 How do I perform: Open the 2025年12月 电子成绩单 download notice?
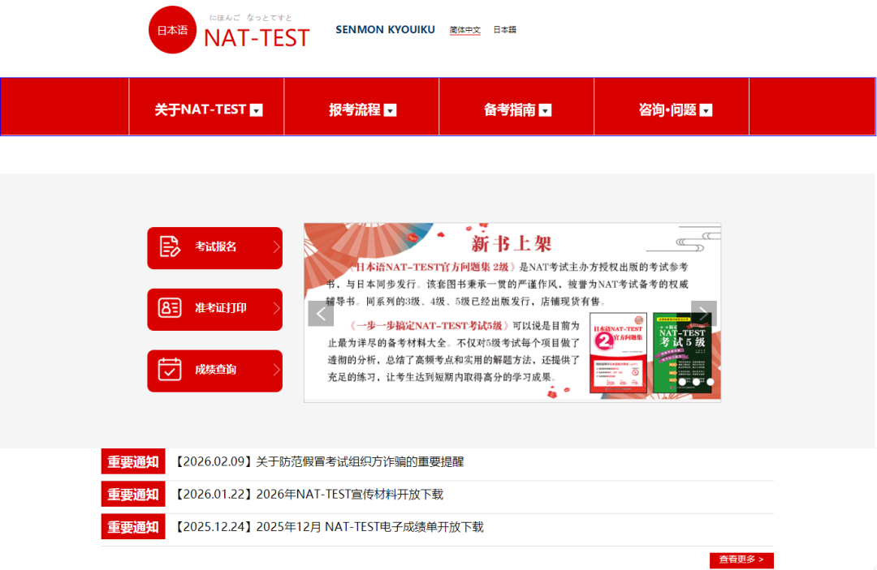click(x=369, y=527)
